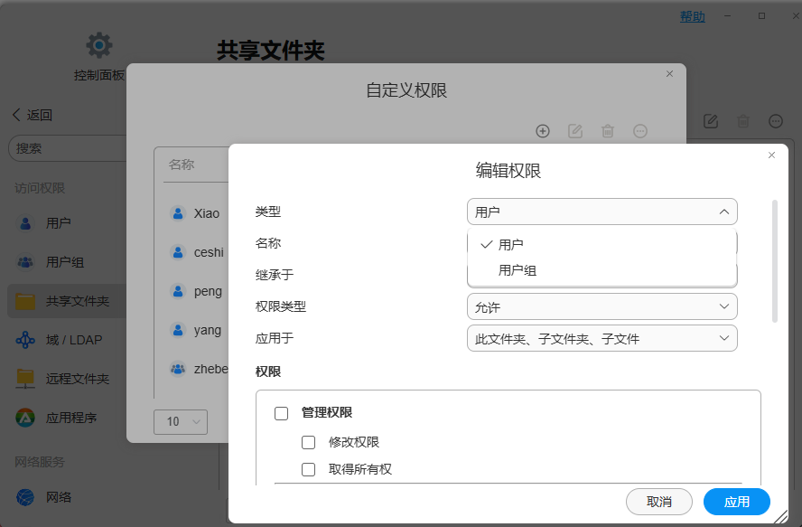Click the 网络 globe icon in sidebar
The height and width of the screenshot is (527, 802).
pyautogui.click(x=26, y=497)
